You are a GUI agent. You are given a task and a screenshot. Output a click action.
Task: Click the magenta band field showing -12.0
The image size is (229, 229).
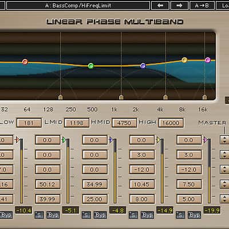[189, 169]
